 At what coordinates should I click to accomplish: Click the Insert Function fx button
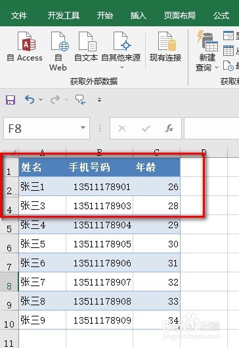[169, 128]
